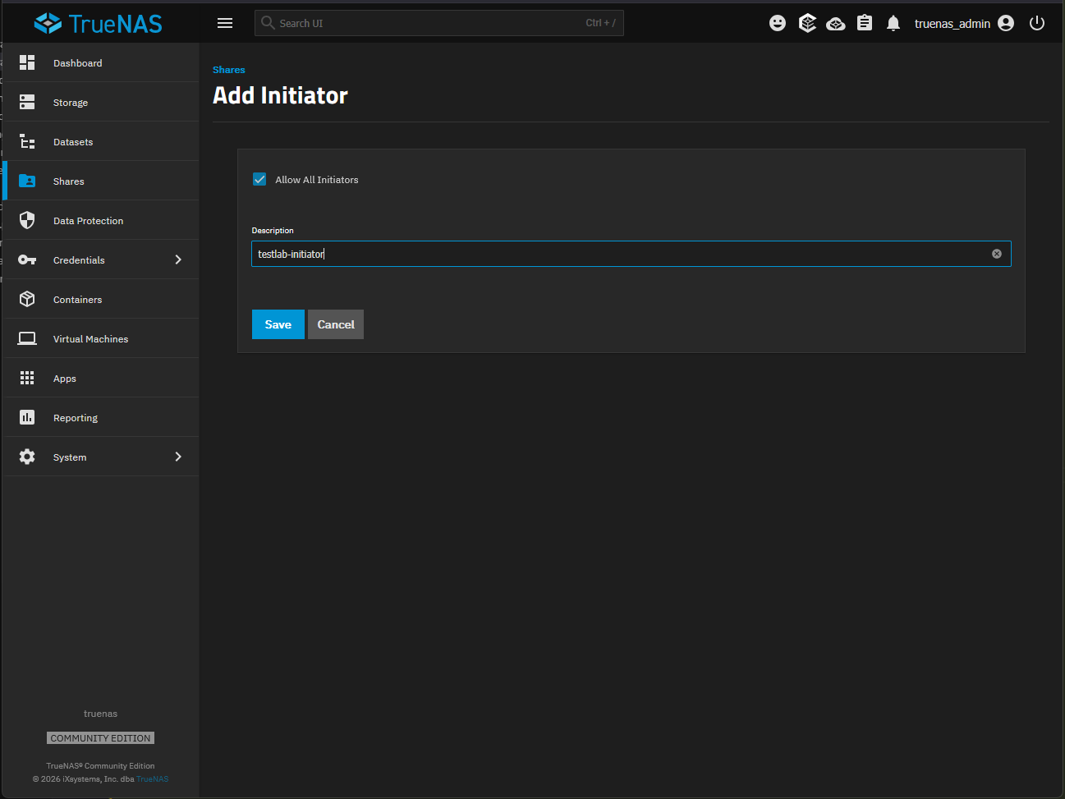This screenshot has width=1065, height=799.
Task: Expand the System submenu chevron
Action: pyautogui.click(x=178, y=457)
